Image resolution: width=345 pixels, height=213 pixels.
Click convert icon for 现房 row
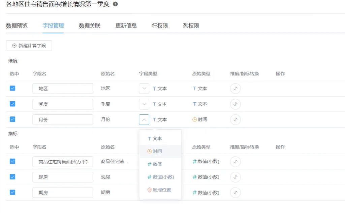coord(235,177)
